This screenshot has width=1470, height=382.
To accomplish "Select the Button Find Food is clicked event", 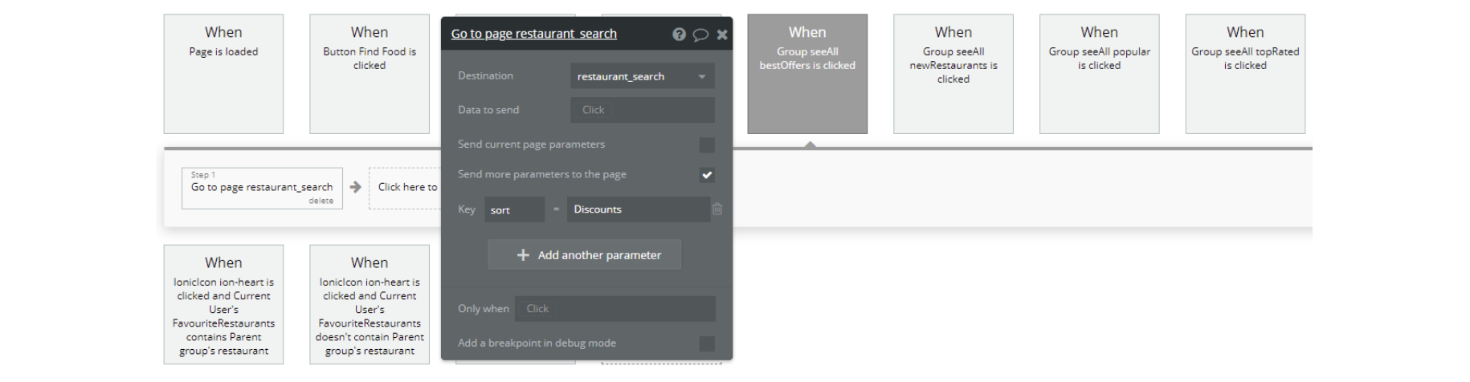I will 370,73.
